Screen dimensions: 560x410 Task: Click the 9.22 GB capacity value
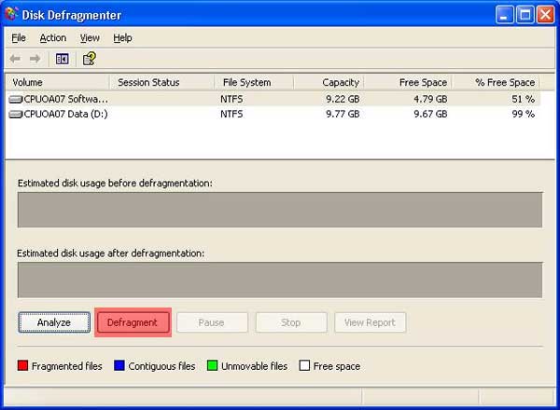[343, 99]
